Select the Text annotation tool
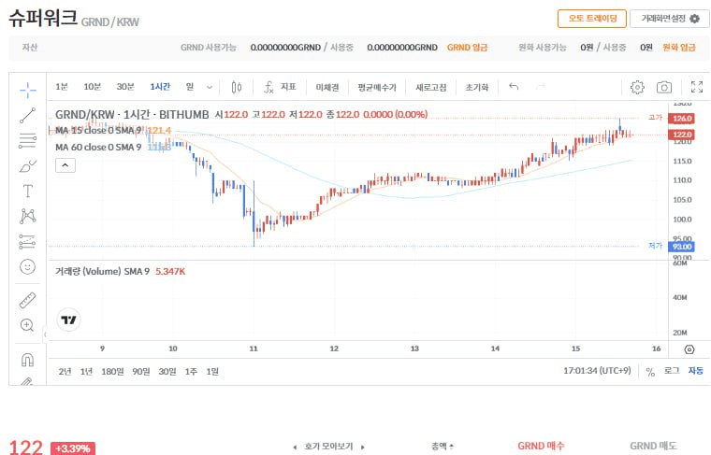Viewport: 711px width, 455px height. pos(28,191)
